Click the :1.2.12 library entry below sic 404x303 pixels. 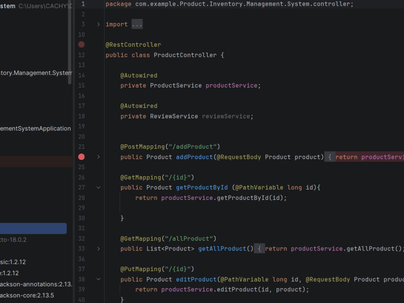point(9,273)
